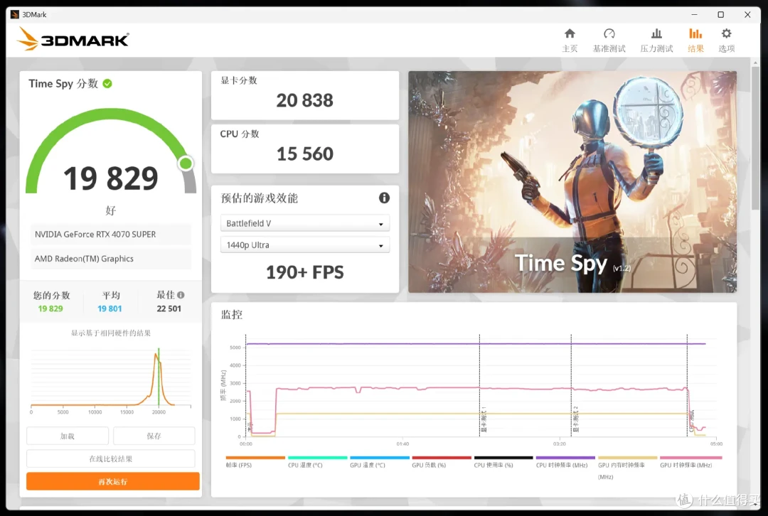The image size is (768, 516).
Task: Open the 1440p Ultra resolution dropdown
Action: pyautogui.click(x=304, y=244)
